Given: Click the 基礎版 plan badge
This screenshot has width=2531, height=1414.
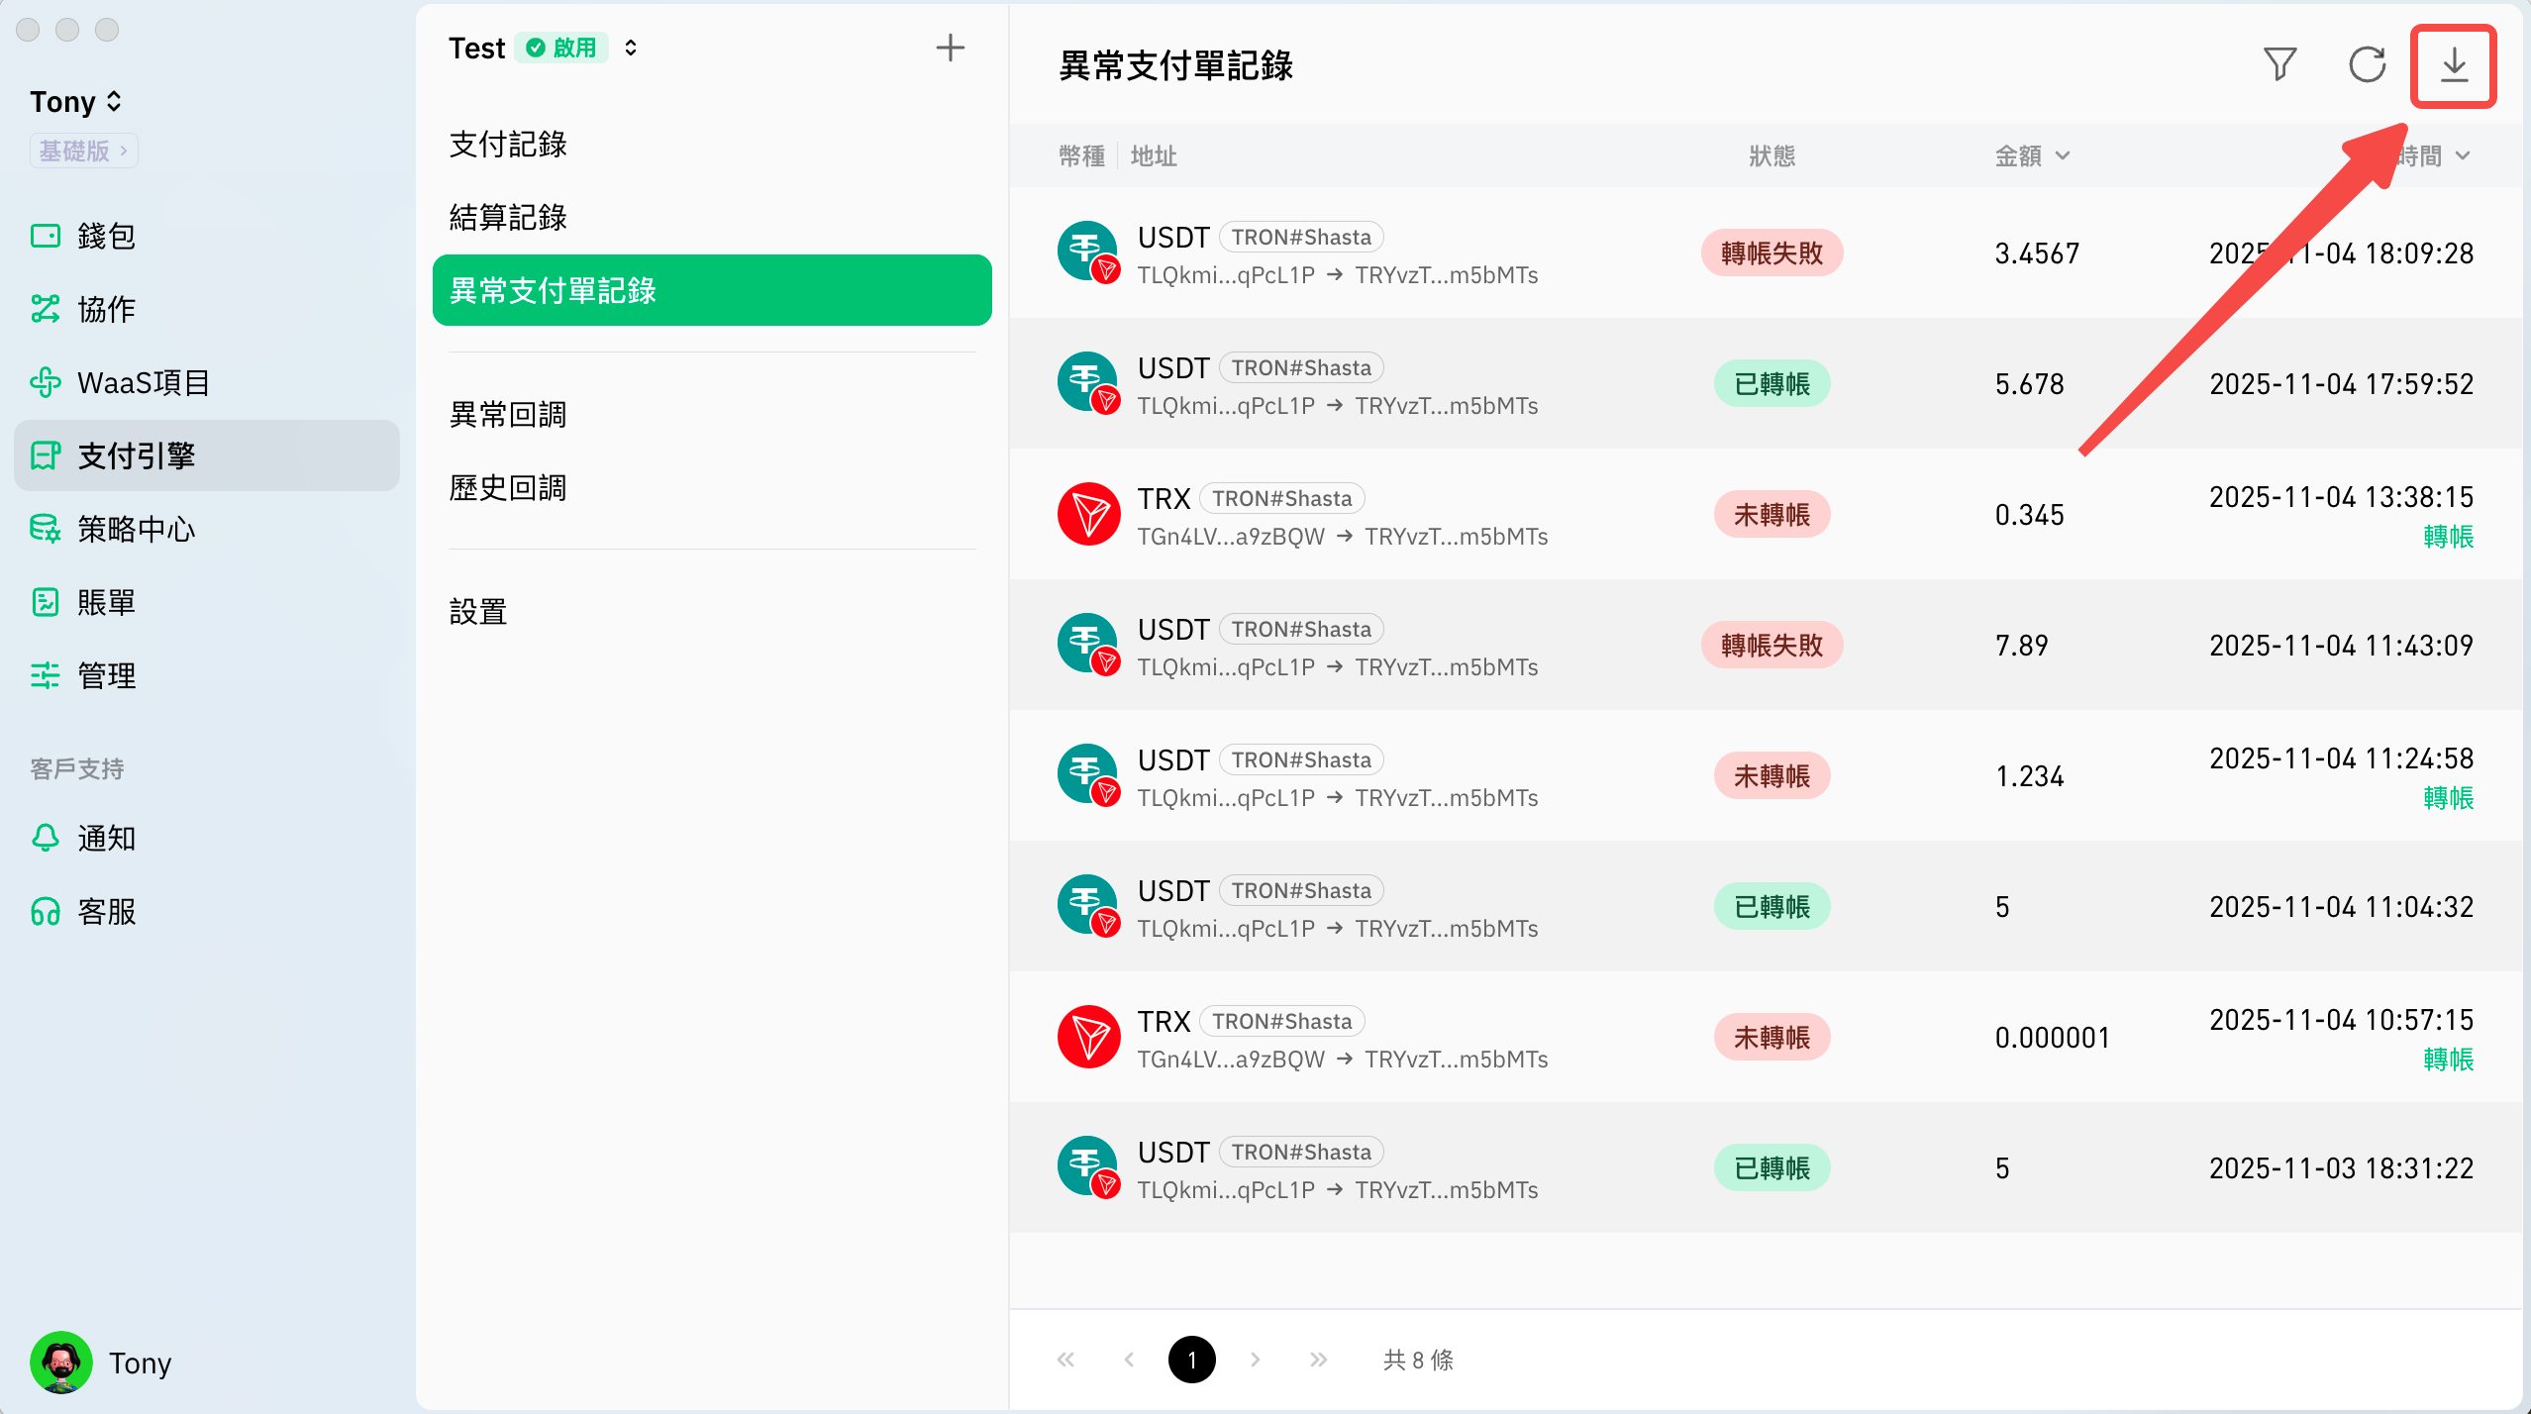Looking at the screenshot, I should coord(83,151).
